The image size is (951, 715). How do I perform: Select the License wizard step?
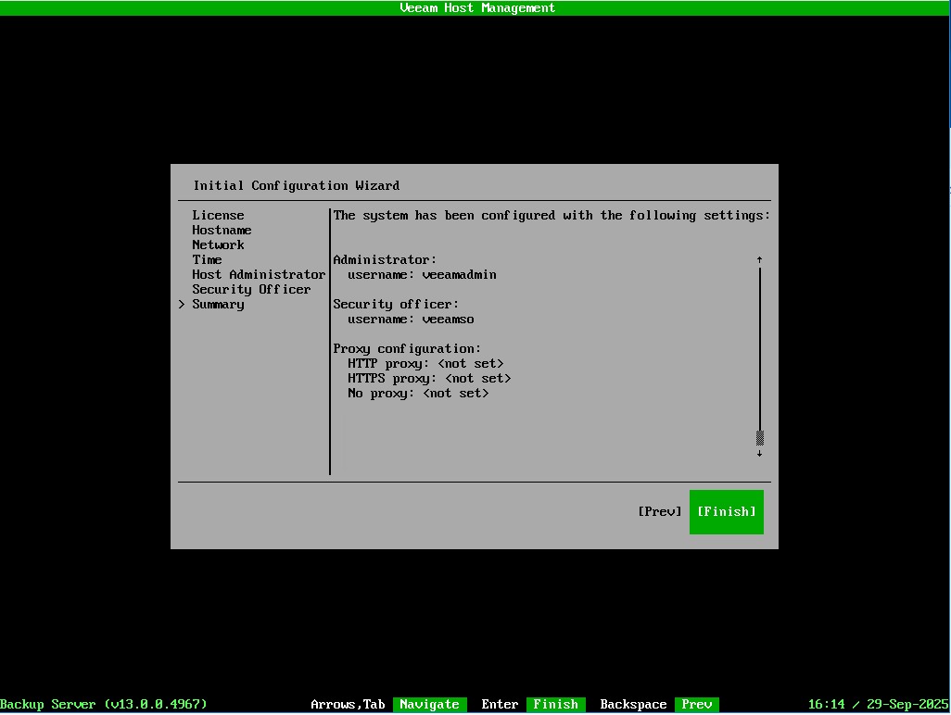[218, 216]
